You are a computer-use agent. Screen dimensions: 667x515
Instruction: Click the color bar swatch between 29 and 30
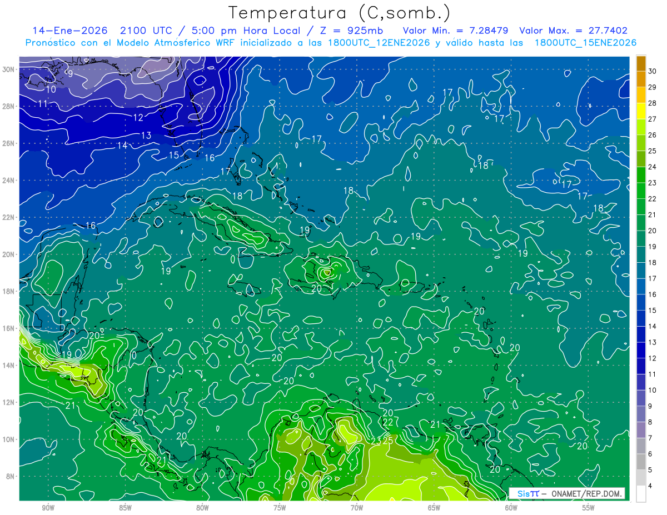(641, 79)
